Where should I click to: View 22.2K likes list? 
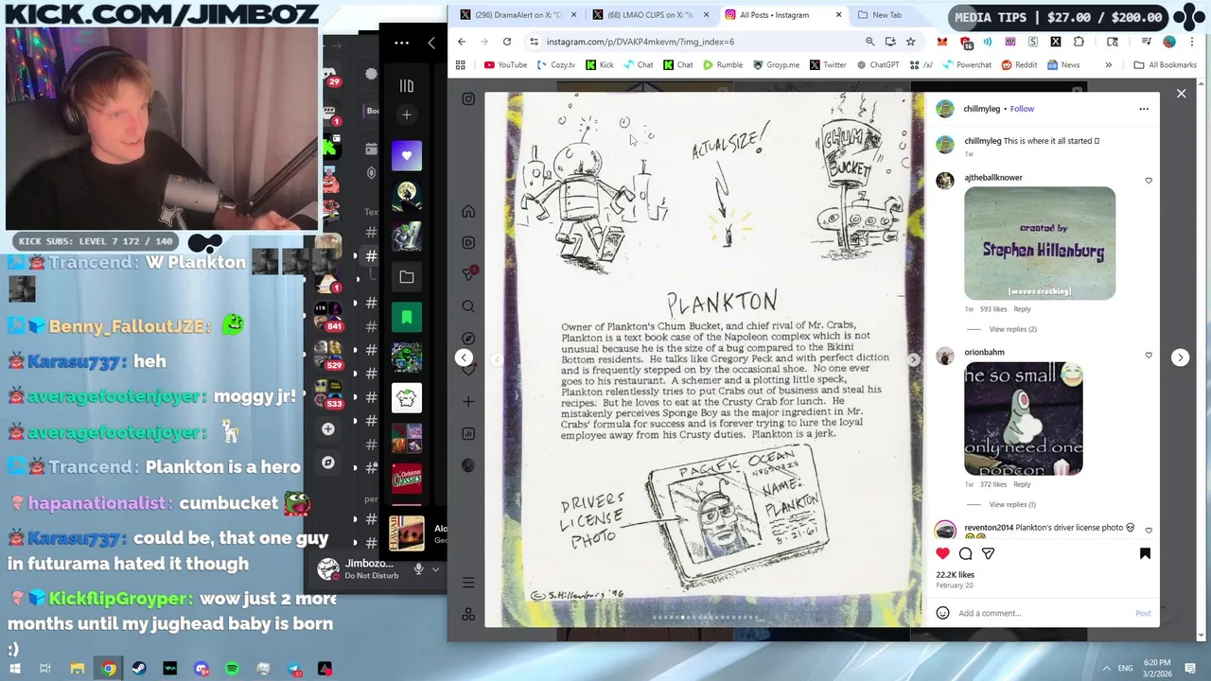point(955,574)
